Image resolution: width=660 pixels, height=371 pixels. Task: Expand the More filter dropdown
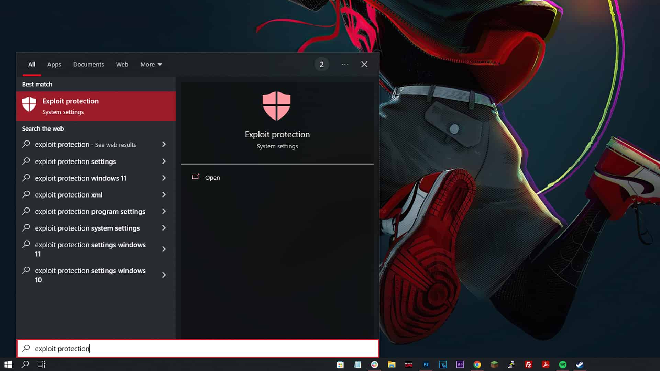click(150, 64)
